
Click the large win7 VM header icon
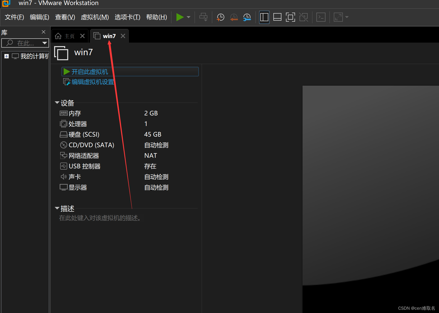pyautogui.click(x=61, y=53)
